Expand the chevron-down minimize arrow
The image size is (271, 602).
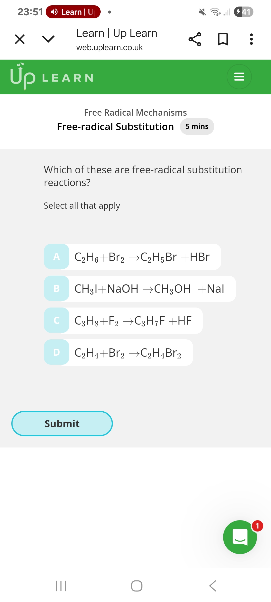point(48,39)
